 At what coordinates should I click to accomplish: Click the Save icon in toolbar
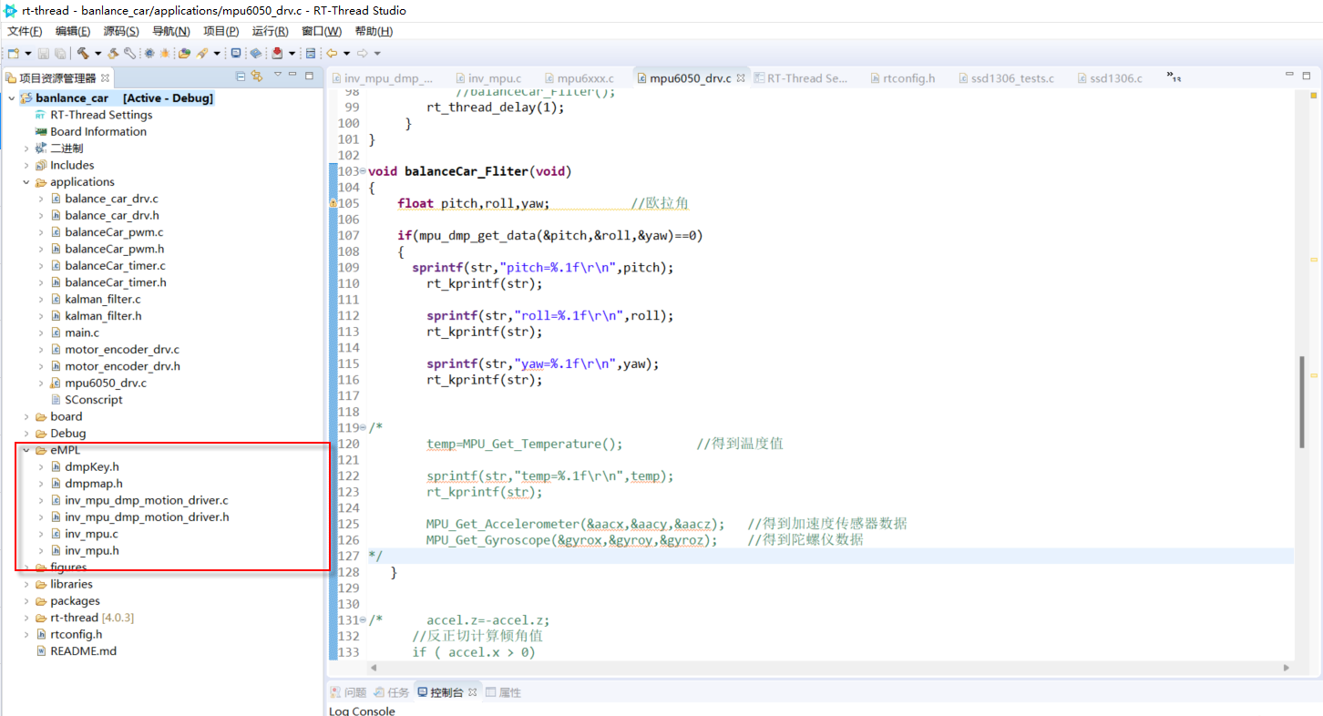pyautogui.click(x=43, y=54)
